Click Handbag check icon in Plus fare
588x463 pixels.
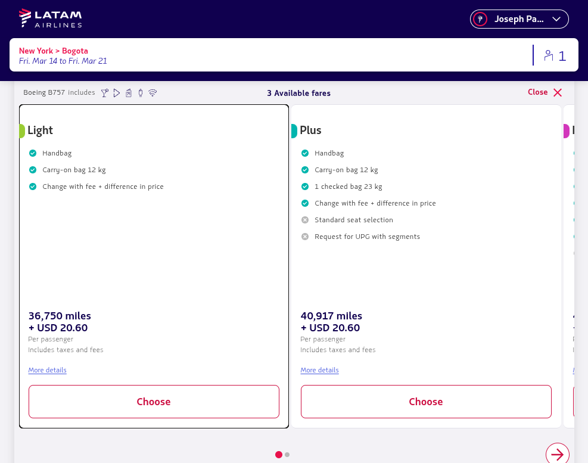305,153
